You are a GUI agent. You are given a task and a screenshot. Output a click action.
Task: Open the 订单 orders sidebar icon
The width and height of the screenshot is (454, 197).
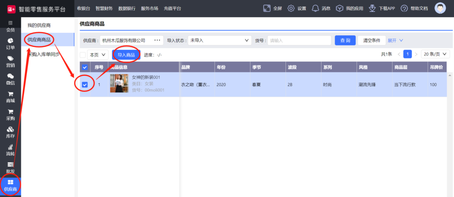point(11,40)
